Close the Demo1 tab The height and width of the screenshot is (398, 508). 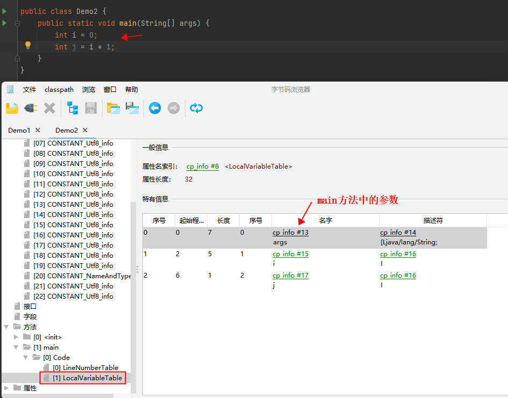pos(38,130)
